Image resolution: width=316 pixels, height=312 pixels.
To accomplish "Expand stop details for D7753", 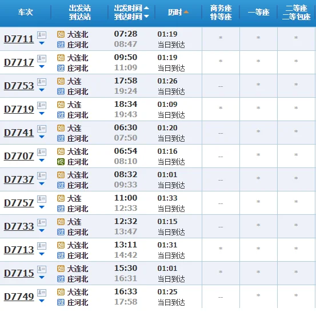I will (42, 90).
